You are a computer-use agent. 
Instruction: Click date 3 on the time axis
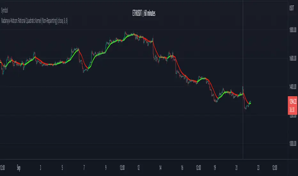41,168
